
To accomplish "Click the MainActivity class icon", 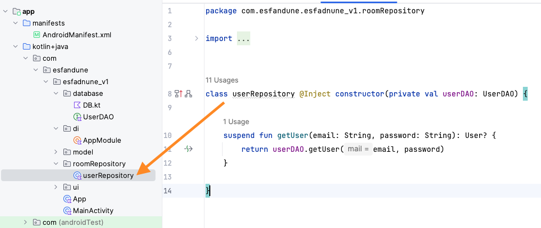I will coord(67,211).
